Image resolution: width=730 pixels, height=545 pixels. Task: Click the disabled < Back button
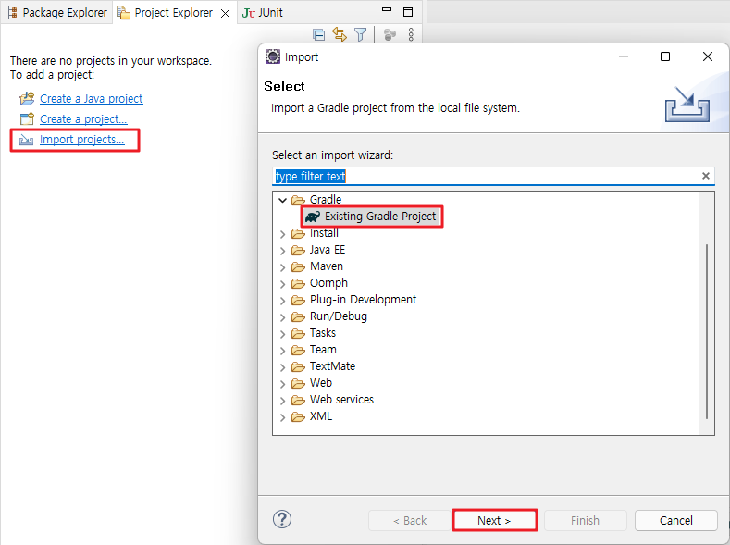click(410, 520)
